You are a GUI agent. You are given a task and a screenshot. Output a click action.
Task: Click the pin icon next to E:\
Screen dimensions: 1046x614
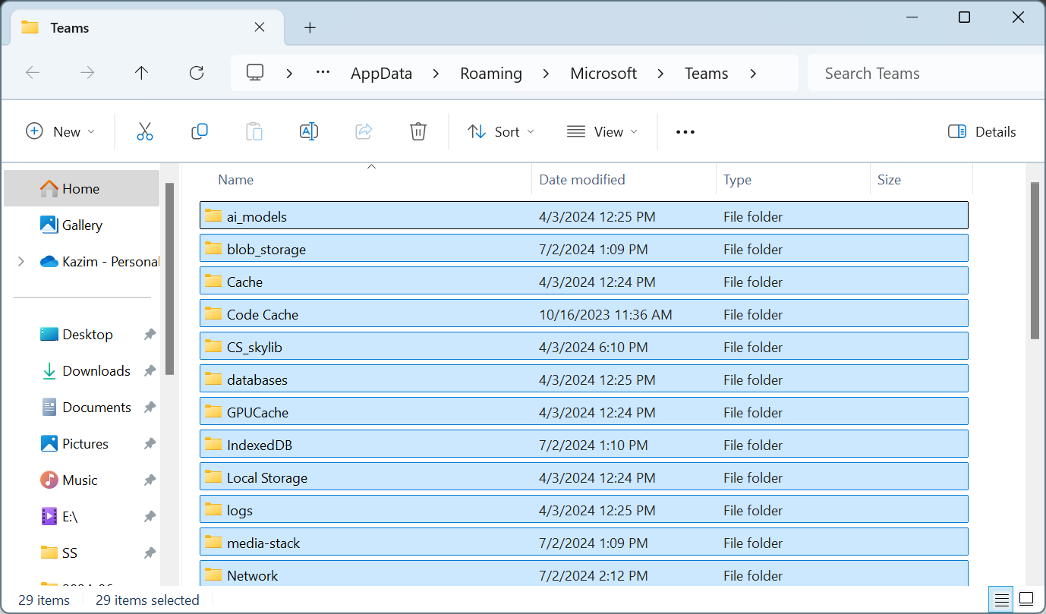tap(150, 517)
